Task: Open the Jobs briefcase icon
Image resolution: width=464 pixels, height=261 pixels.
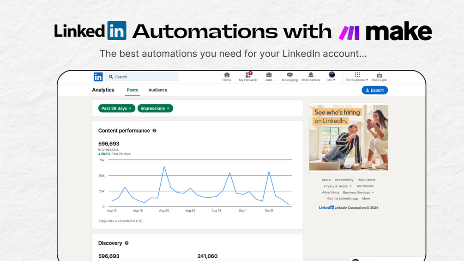Action: (269, 75)
